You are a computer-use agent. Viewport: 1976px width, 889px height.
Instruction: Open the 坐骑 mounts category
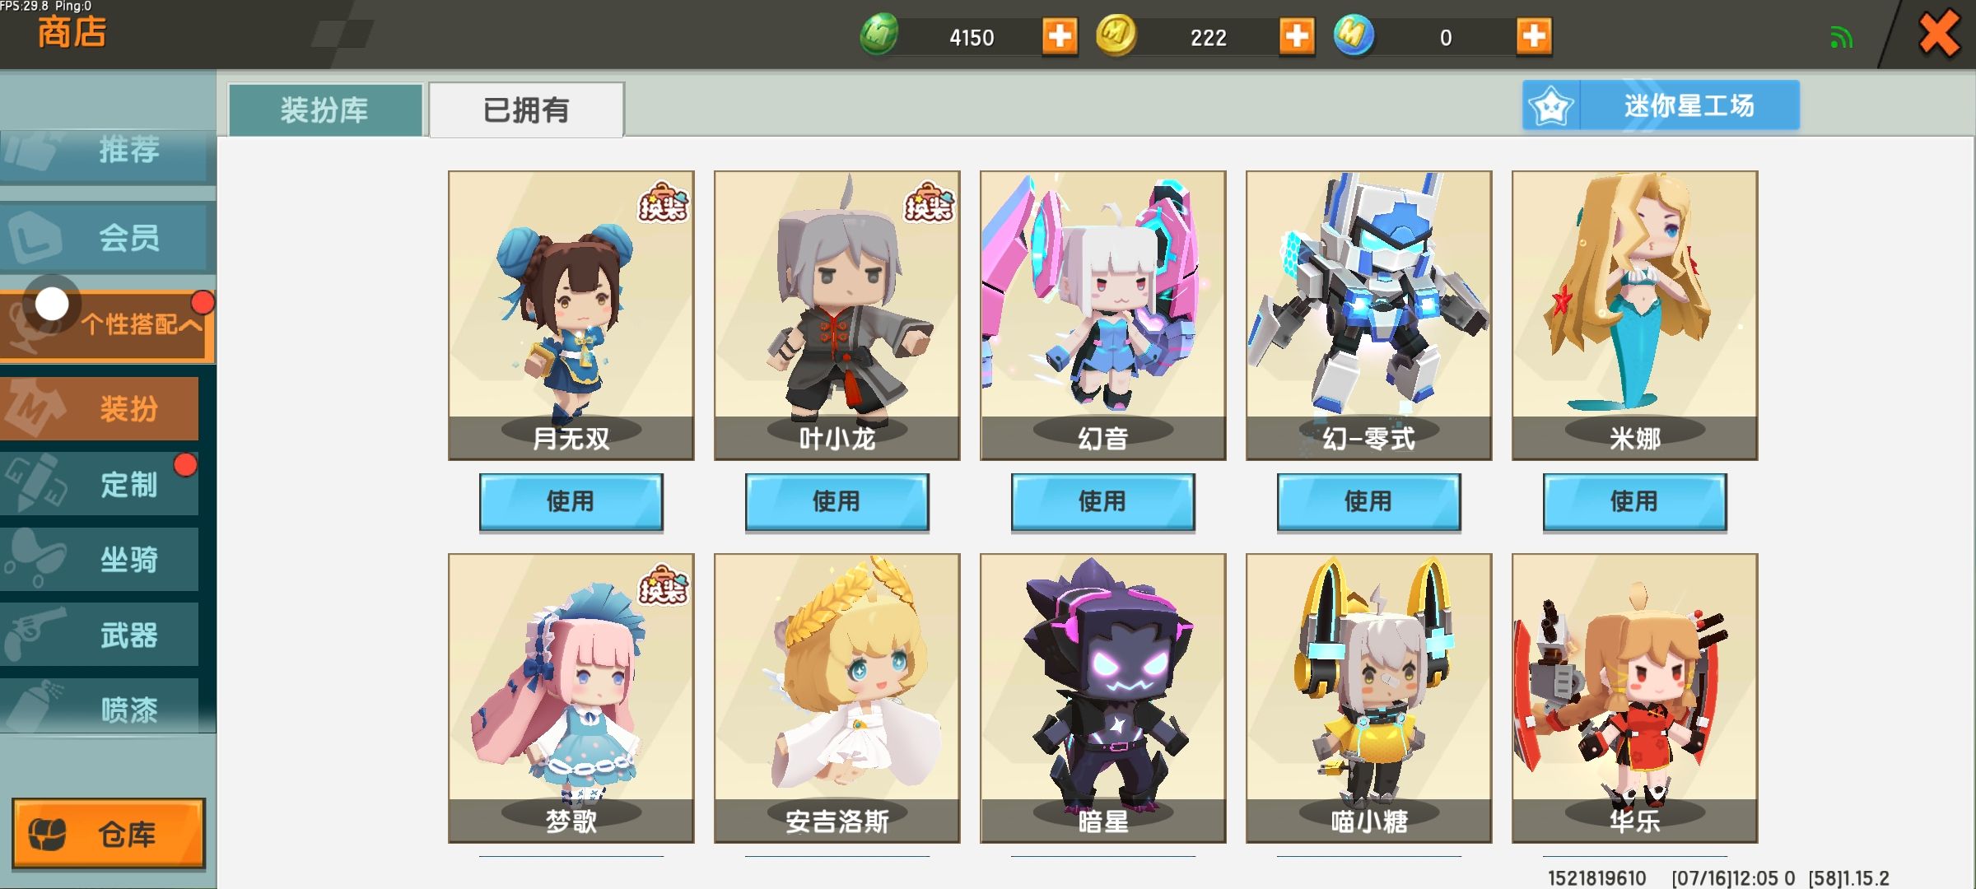coord(100,560)
